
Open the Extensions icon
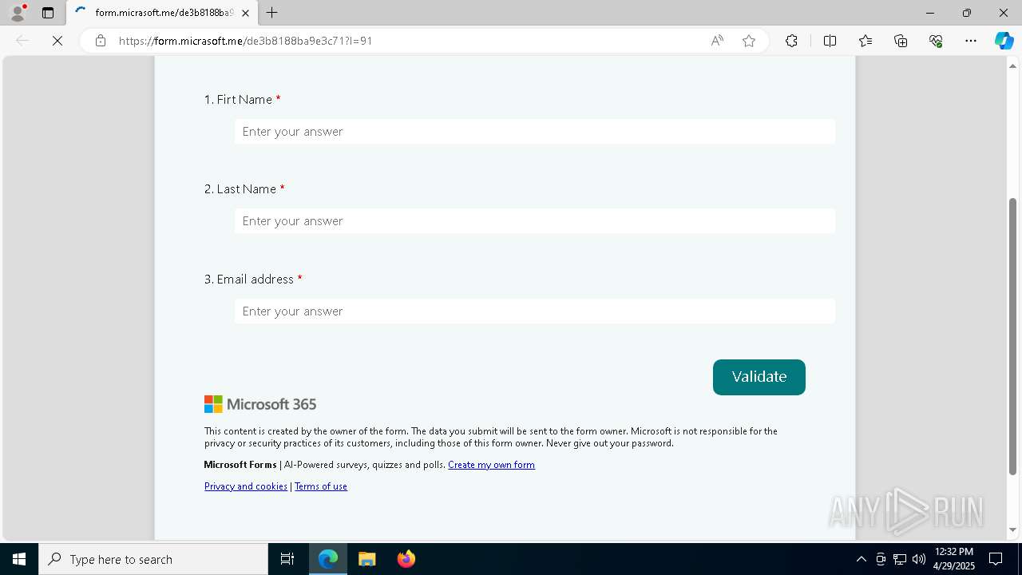pos(791,41)
